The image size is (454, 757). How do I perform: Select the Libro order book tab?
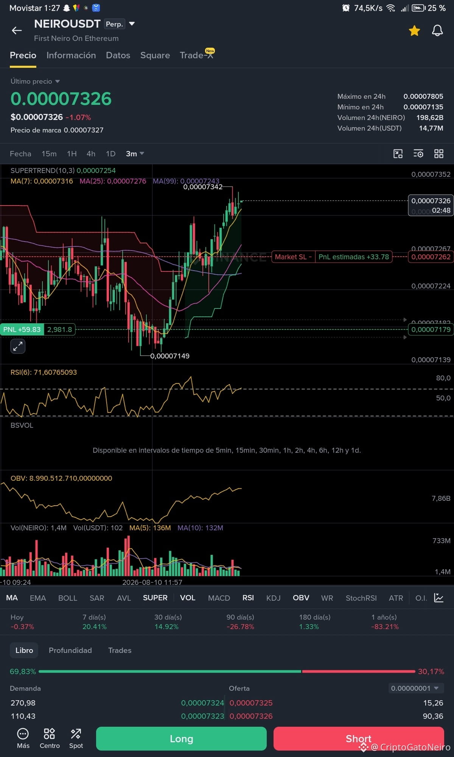click(x=24, y=650)
